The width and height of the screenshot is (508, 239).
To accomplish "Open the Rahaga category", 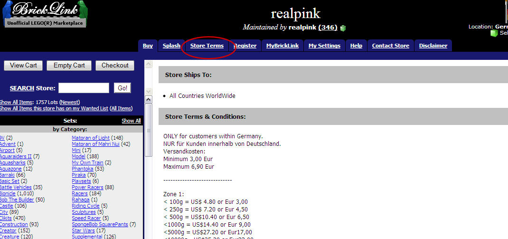I will [80, 200].
